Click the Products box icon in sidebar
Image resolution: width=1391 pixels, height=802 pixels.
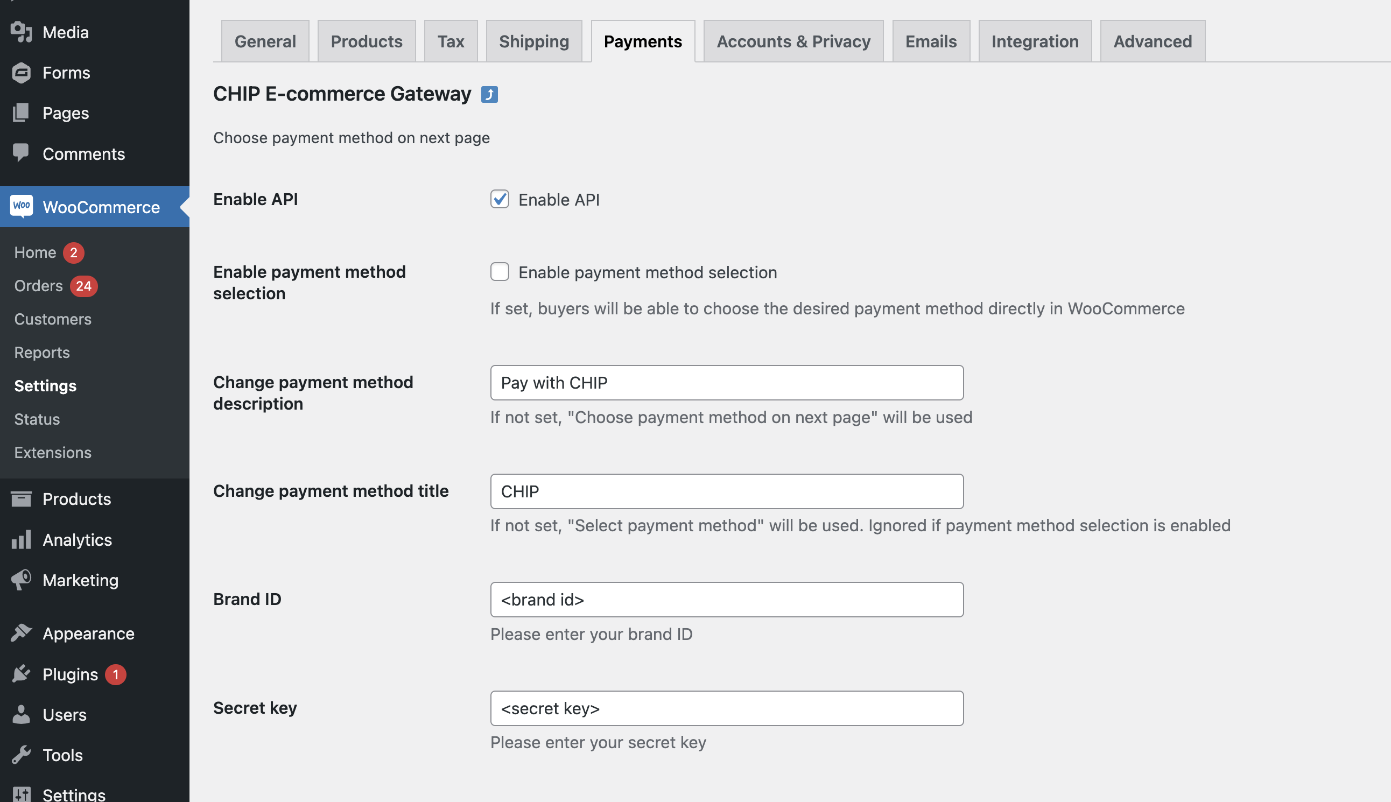click(21, 499)
